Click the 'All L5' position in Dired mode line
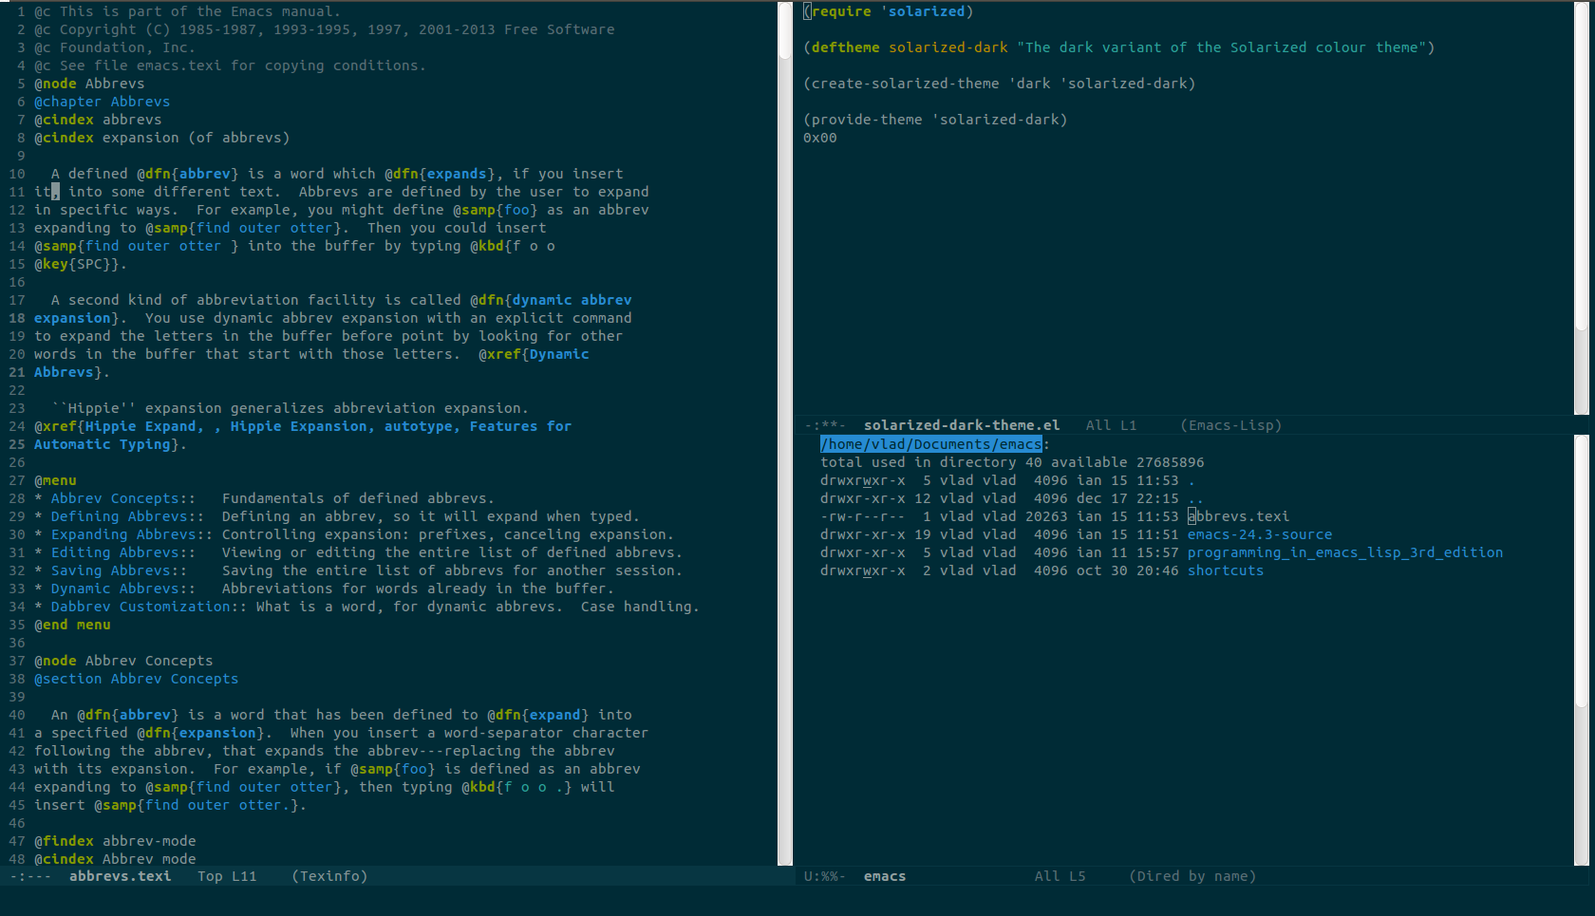 1060,876
